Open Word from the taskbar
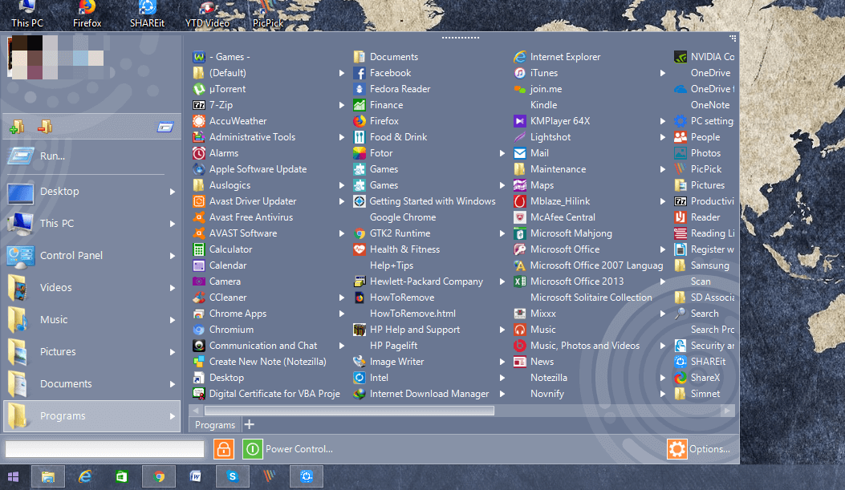845x490 pixels. (x=196, y=476)
